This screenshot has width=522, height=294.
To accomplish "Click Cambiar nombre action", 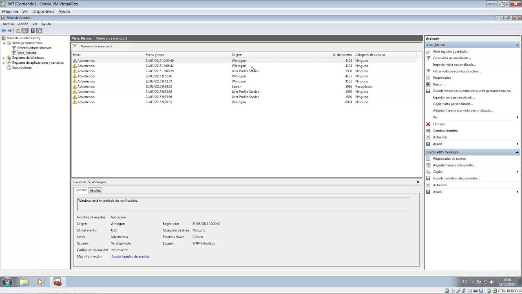I will pyautogui.click(x=445, y=131).
